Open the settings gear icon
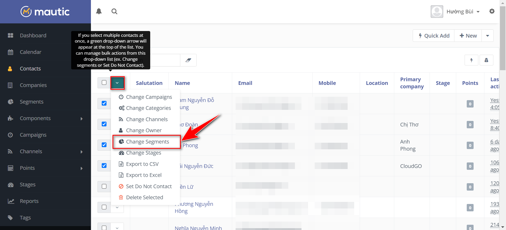Image resolution: width=506 pixels, height=230 pixels. pyautogui.click(x=492, y=11)
